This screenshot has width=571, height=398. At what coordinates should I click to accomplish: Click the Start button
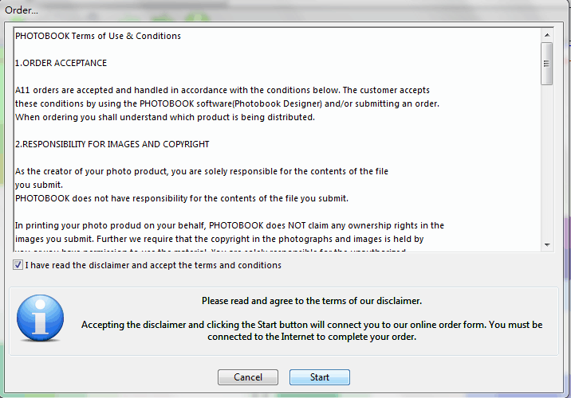point(319,377)
